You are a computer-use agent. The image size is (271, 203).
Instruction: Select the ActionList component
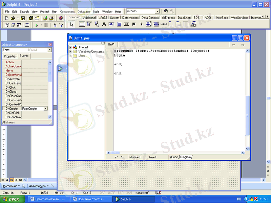tap(193, 24)
